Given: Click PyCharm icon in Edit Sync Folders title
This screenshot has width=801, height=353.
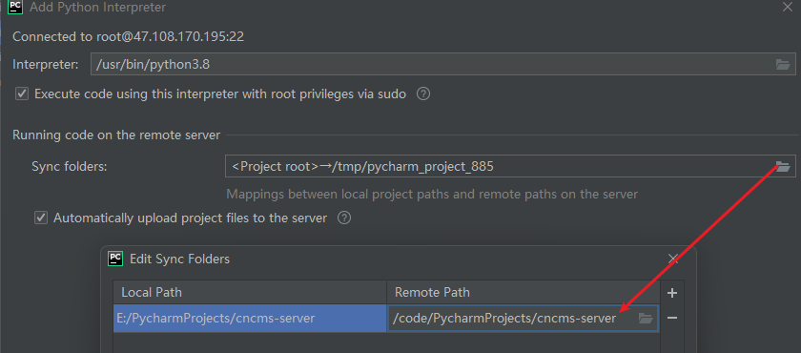Looking at the screenshot, I should coord(116,259).
